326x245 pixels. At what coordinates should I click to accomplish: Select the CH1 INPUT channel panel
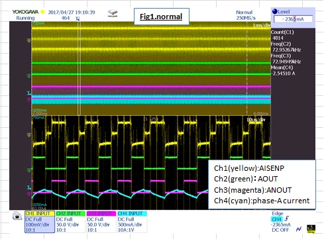coord(40,222)
